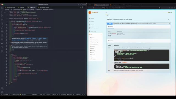The height and width of the screenshot is (99, 176).
Task: Open editor More Actions ellipsis
Action: [85, 7]
